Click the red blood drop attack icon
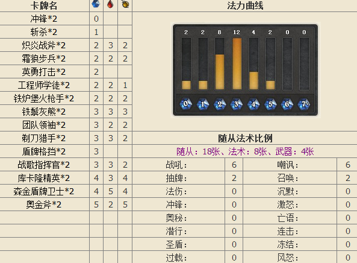The width and height of the screenshot is (357, 263). [x=110, y=4]
